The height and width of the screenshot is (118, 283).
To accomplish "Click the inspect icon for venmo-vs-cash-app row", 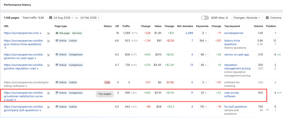I will click(x=48, y=55).
